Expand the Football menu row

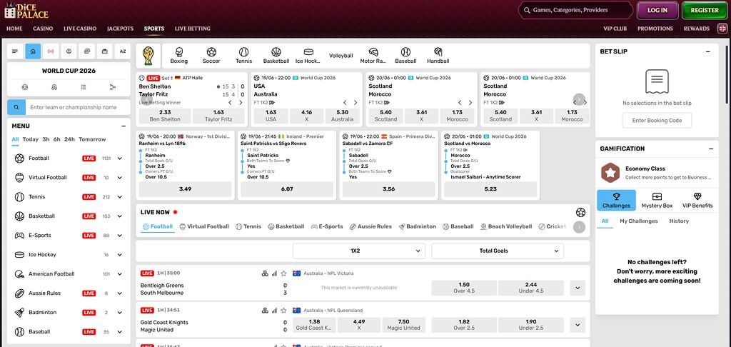point(120,159)
